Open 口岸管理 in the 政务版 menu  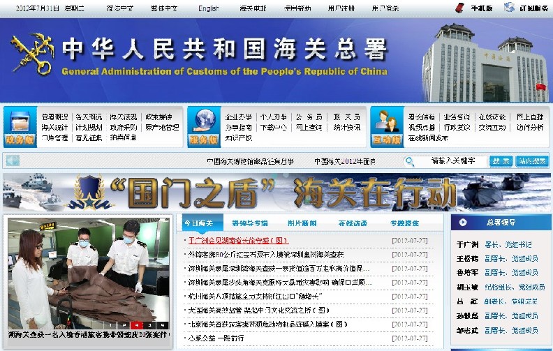click(54, 137)
